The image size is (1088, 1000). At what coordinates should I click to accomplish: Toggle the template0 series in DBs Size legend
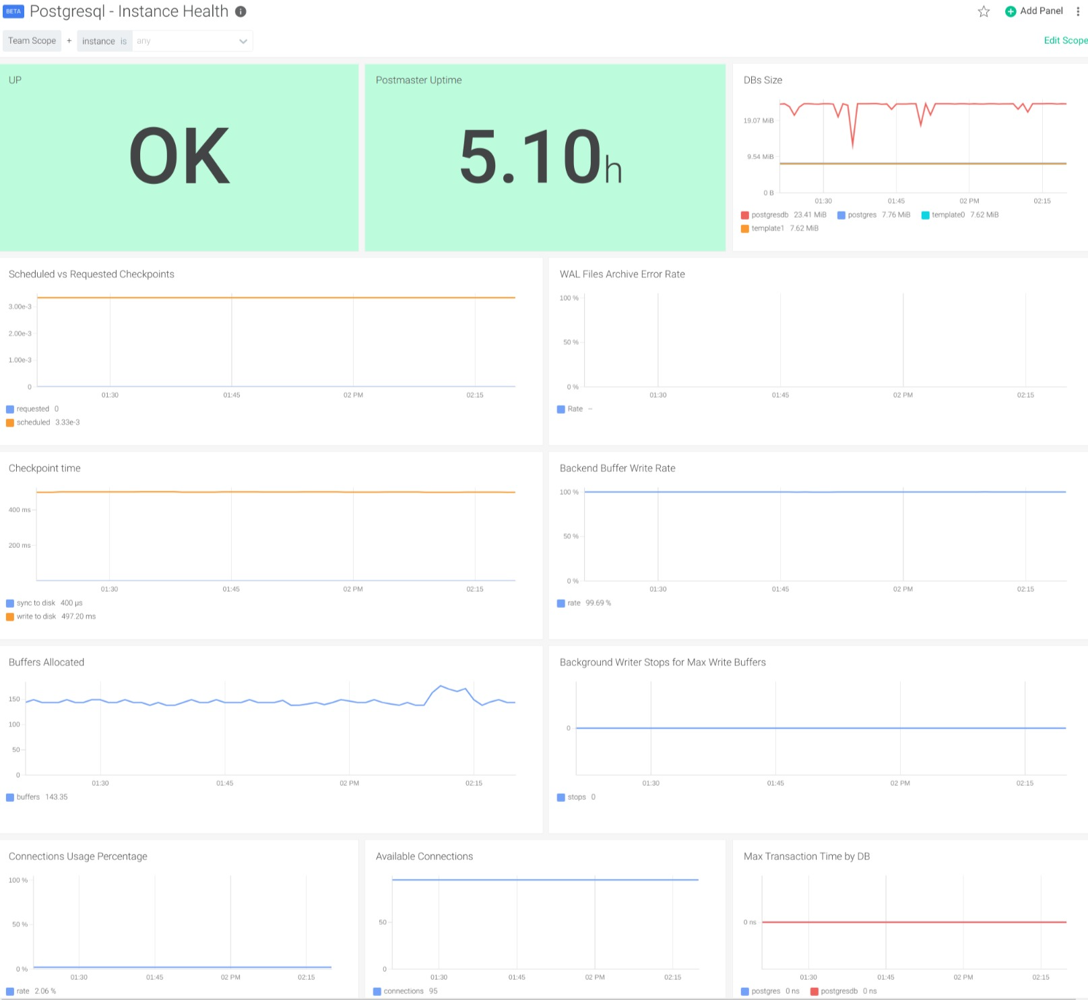tap(948, 215)
